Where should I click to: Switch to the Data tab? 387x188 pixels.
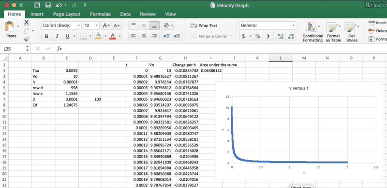pyautogui.click(x=125, y=14)
